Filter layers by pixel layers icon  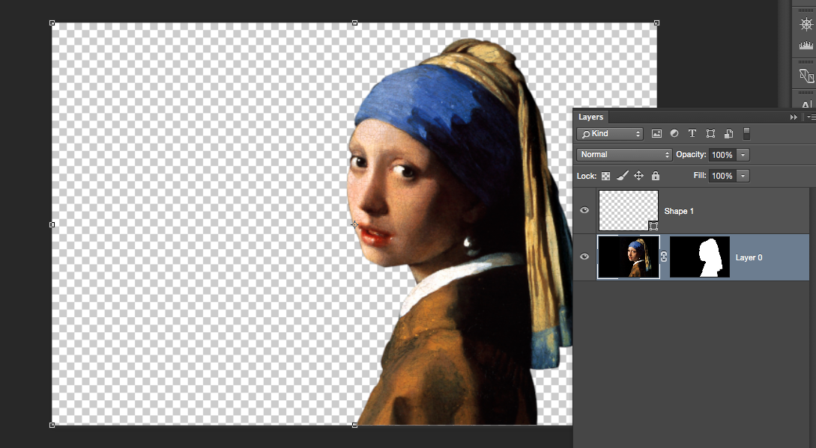coord(656,134)
